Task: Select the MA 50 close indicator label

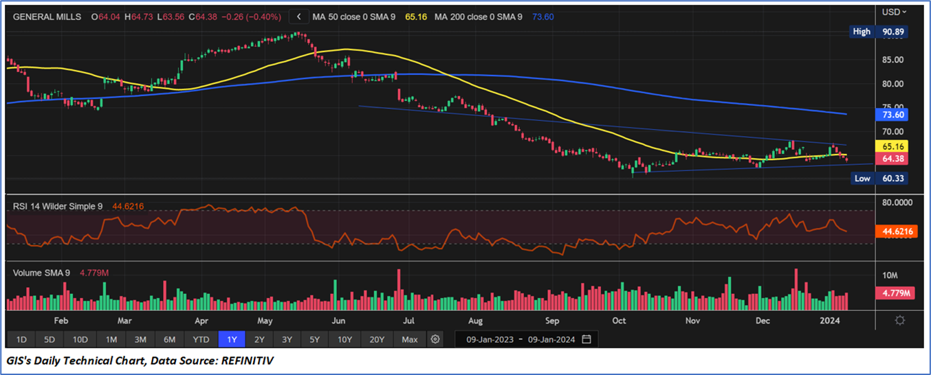Action: point(355,16)
